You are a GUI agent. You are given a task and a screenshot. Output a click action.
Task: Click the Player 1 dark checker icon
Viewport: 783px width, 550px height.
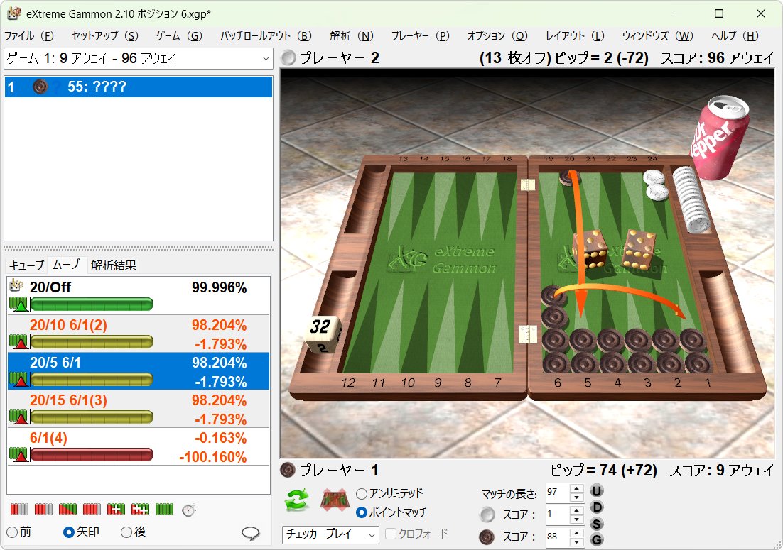(288, 470)
